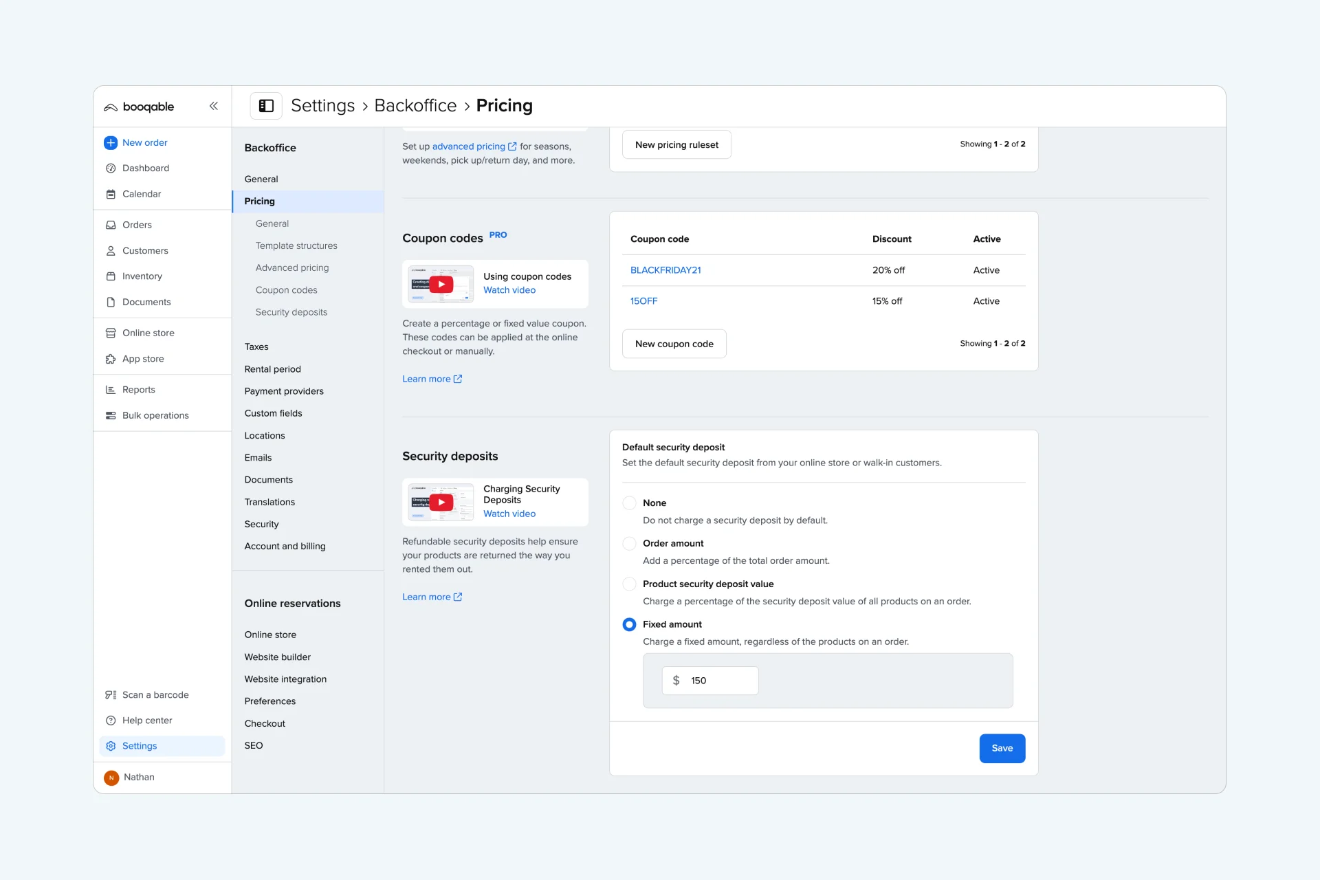Open Payment providers settings
The height and width of the screenshot is (880, 1320).
click(284, 391)
